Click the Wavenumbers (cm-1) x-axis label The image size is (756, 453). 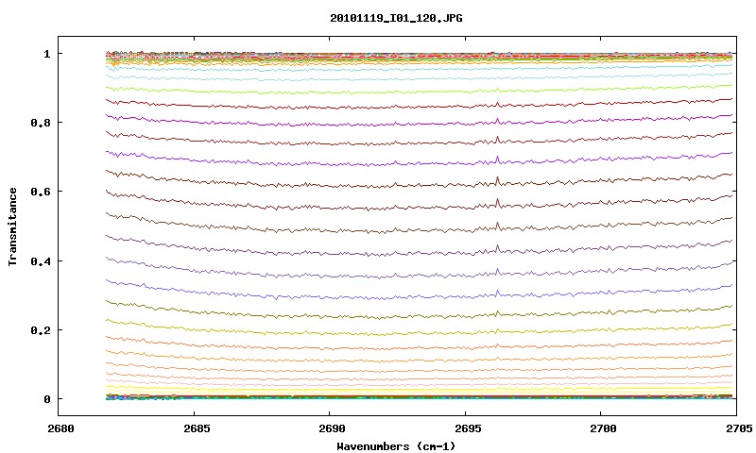396,446
